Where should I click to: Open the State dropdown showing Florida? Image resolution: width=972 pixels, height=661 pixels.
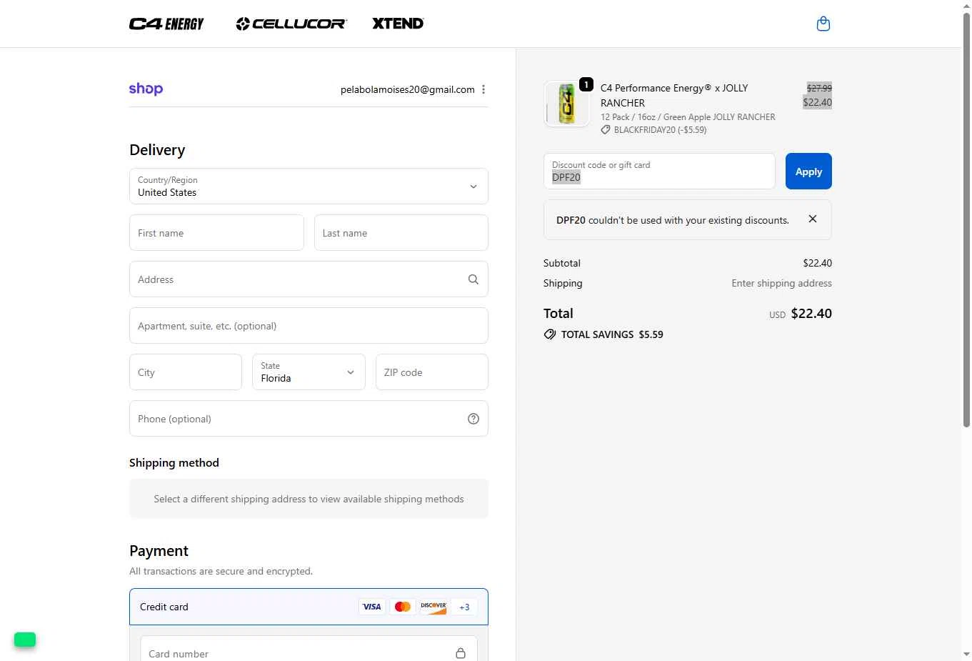pyautogui.click(x=309, y=372)
